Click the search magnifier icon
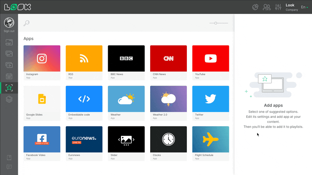Screen dimensions: 312x175 27,23
